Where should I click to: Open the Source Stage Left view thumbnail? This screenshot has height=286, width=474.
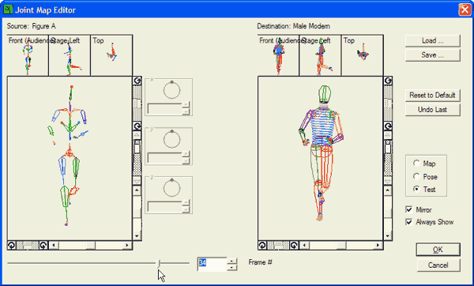click(70, 55)
